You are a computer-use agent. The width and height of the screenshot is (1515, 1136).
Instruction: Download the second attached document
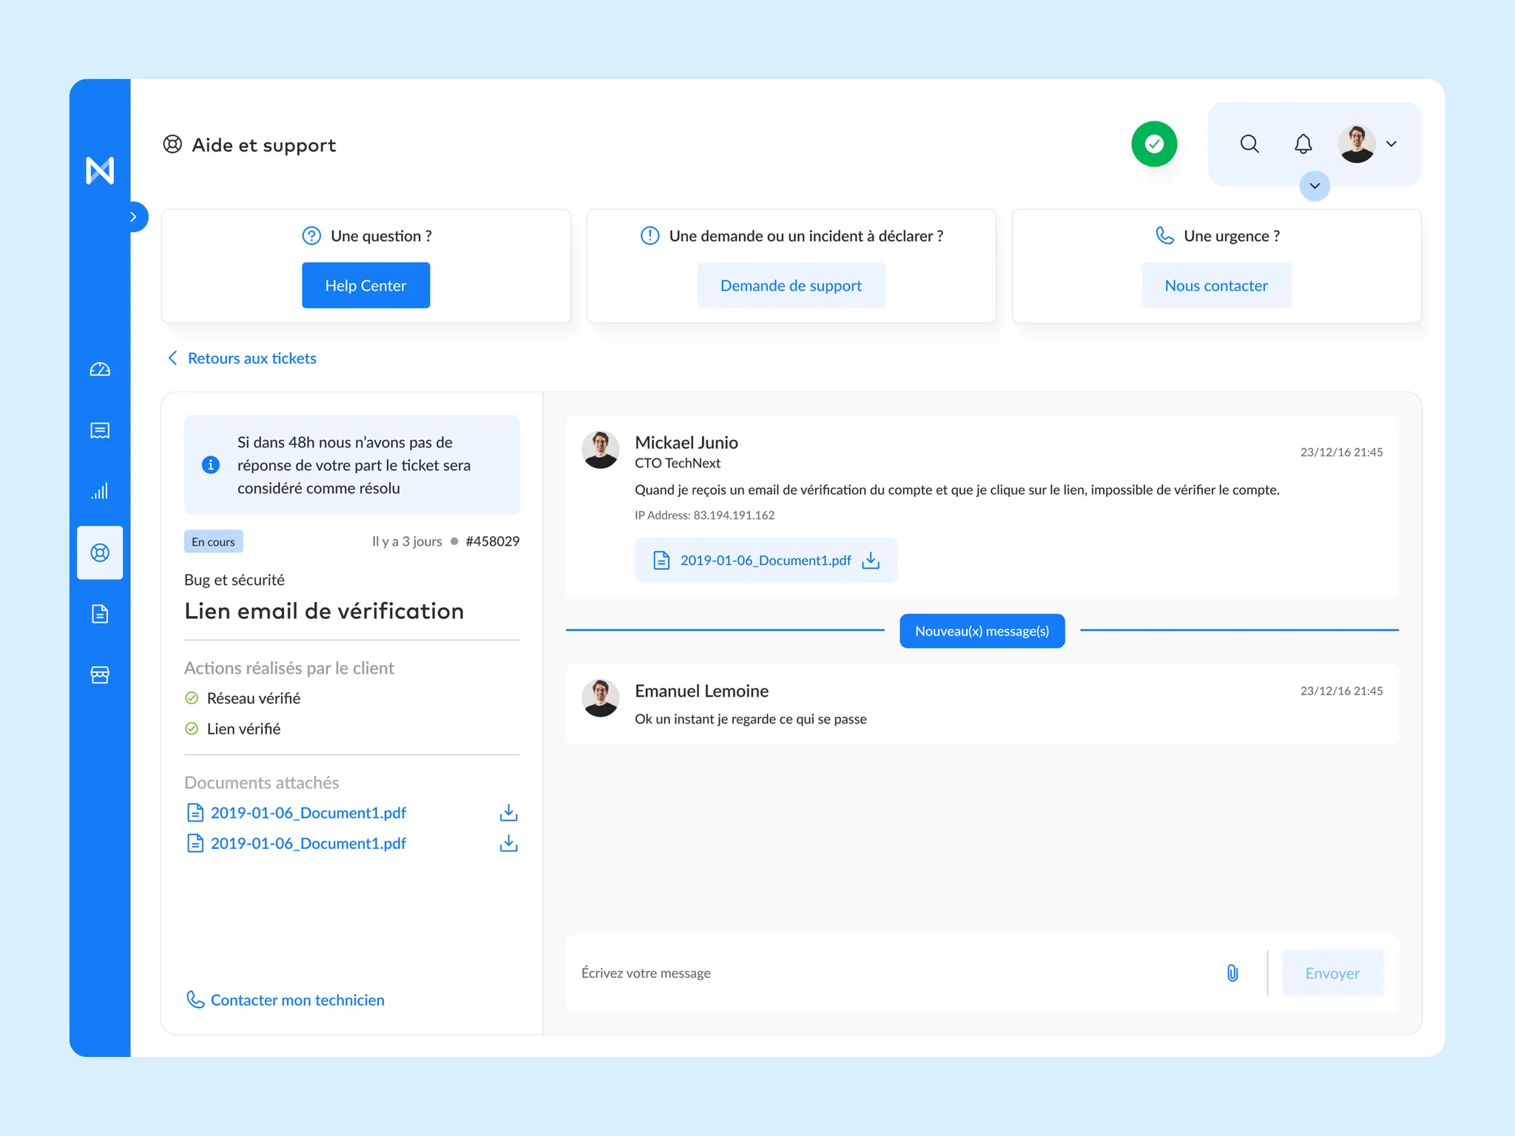point(509,843)
